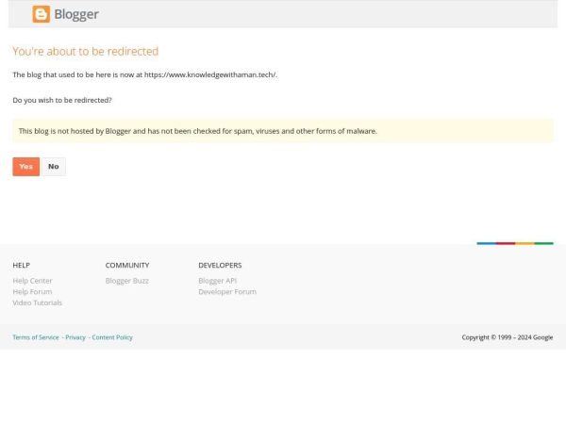Open the Blogger API link
The height and width of the screenshot is (424, 566).
tap(217, 281)
